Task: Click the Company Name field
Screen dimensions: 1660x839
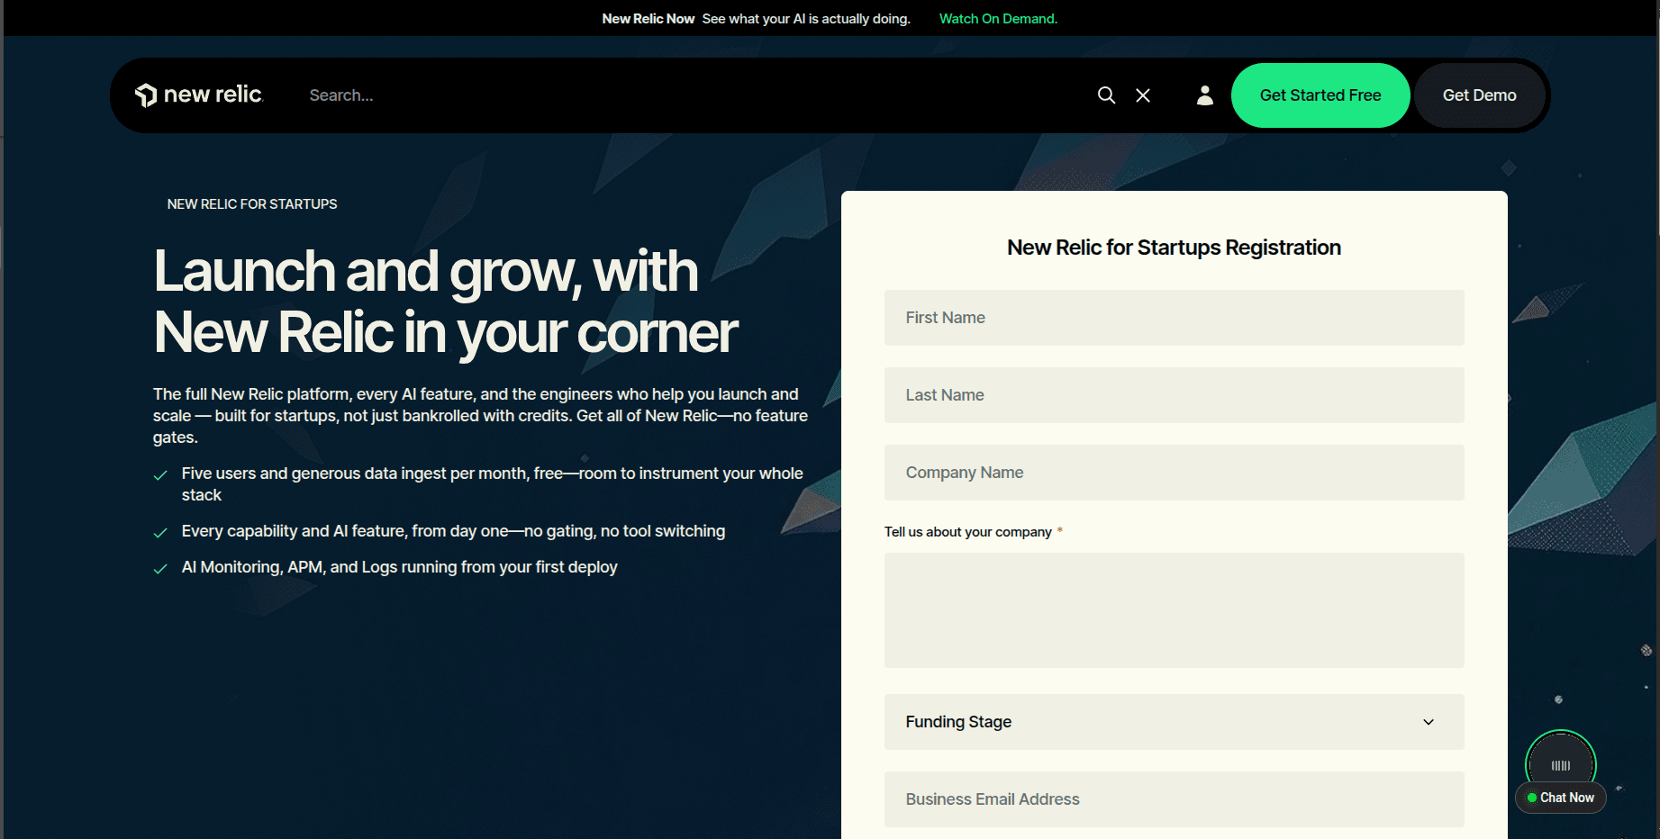Action: (x=1174, y=473)
